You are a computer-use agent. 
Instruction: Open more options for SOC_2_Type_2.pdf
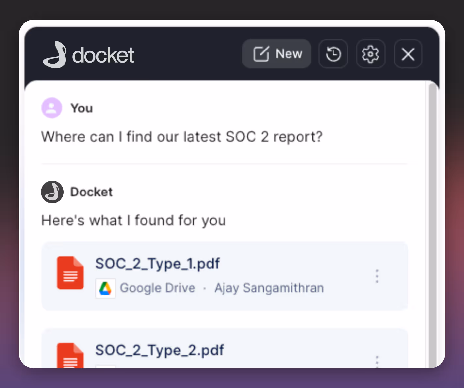coord(377,362)
